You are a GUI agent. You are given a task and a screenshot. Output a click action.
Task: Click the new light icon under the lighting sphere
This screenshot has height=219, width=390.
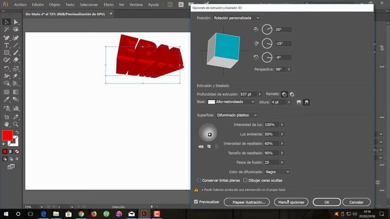click(x=209, y=147)
